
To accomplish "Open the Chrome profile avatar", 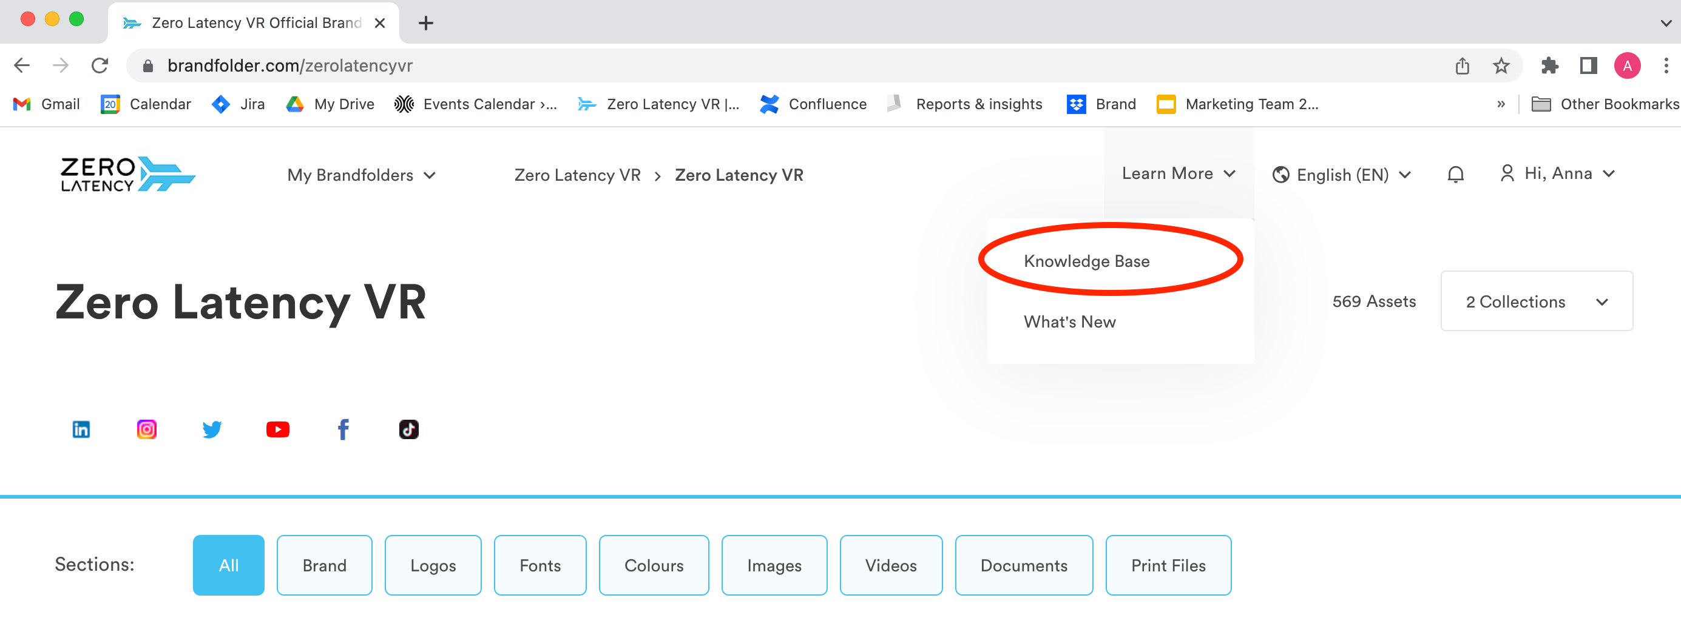I will (x=1628, y=66).
